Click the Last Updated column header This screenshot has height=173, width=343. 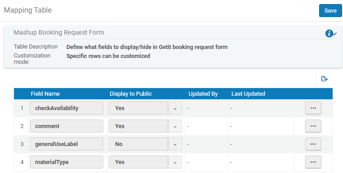click(248, 94)
